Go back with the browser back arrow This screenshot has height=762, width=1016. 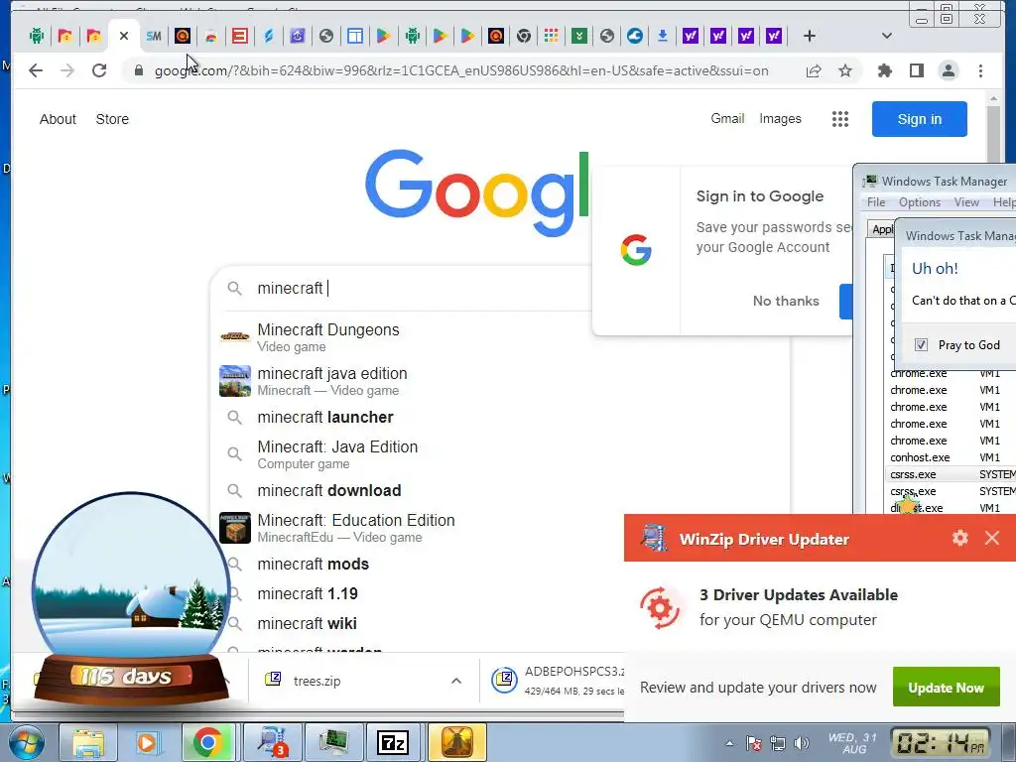(x=36, y=70)
